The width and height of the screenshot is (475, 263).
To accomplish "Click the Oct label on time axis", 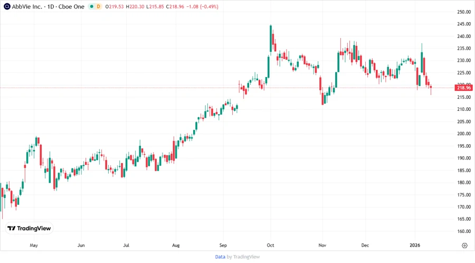I will tap(270, 245).
